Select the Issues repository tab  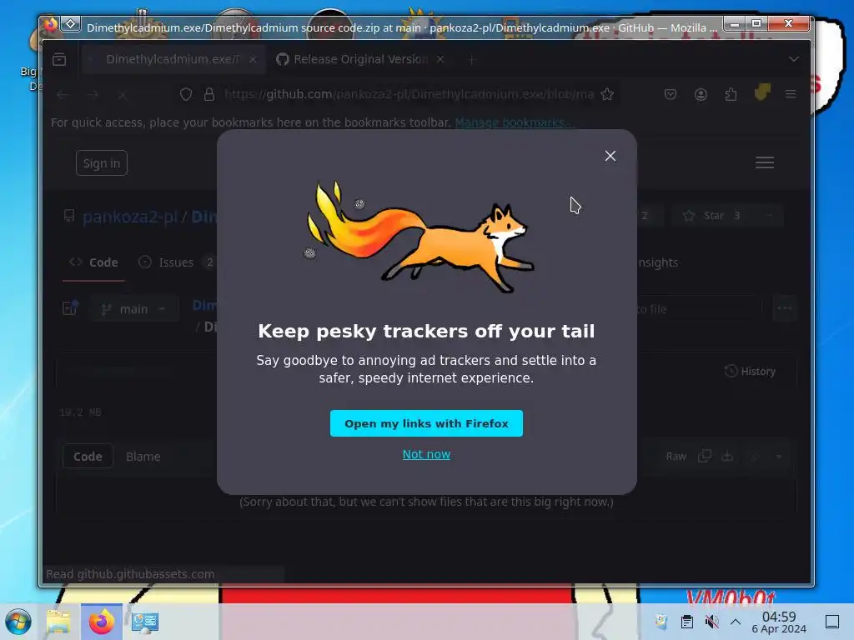pos(175,262)
